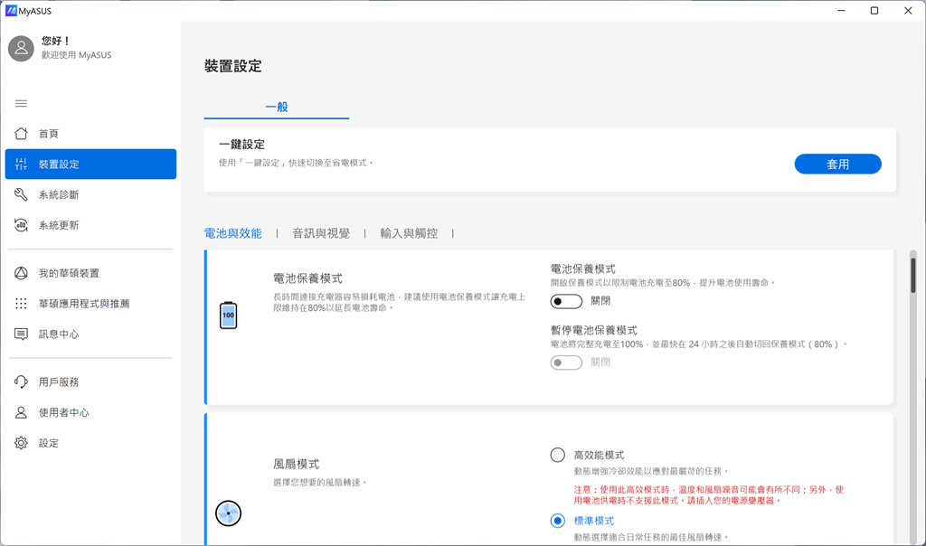This screenshot has height=546, width=926.
Task: Click the user profile avatar
Action: coord(21,48)
